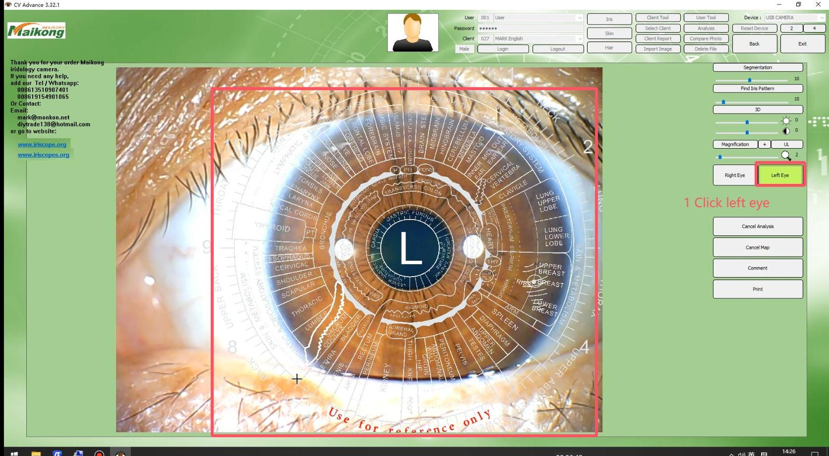
Task: Click the brightness sun icon
Action: [786, 121]
